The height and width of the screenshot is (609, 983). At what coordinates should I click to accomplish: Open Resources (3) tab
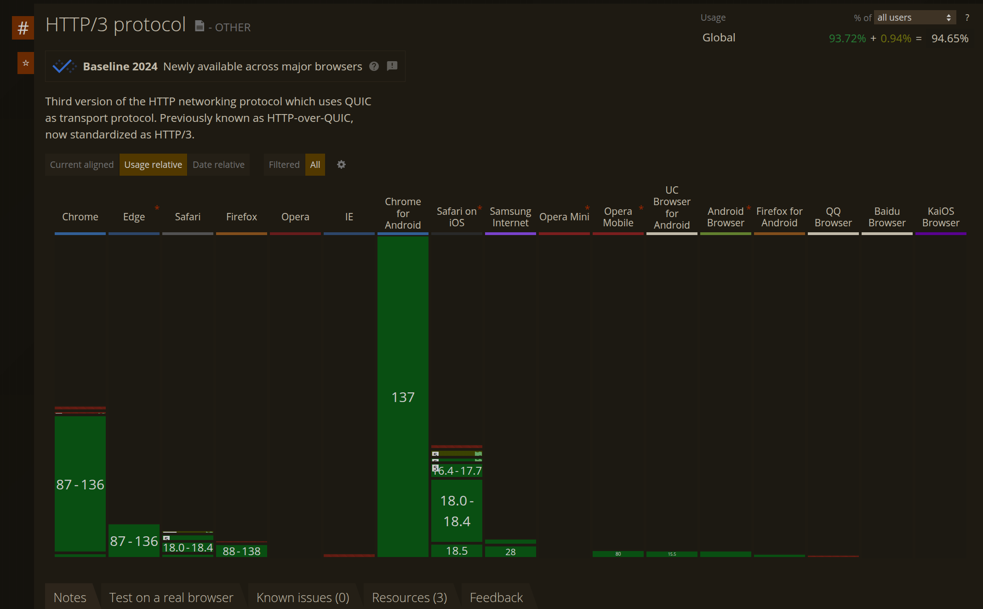[x=409, y=597]
